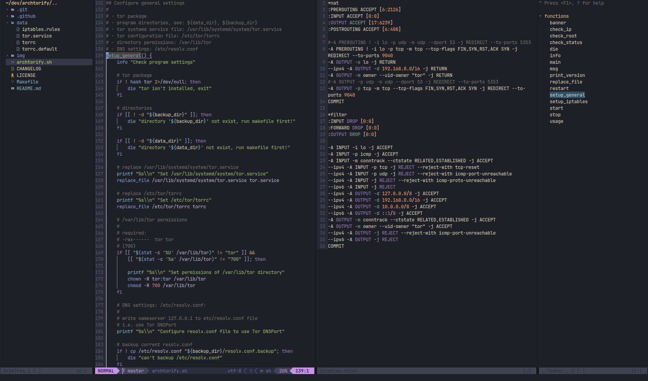Go to usage tag in Tagbar
The image size is (648, 381).
556,121
